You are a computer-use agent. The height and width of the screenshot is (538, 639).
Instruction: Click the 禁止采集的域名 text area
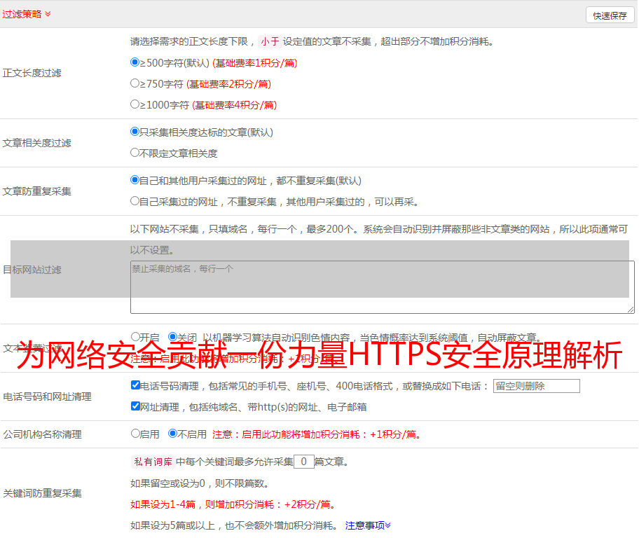point(382,287)
